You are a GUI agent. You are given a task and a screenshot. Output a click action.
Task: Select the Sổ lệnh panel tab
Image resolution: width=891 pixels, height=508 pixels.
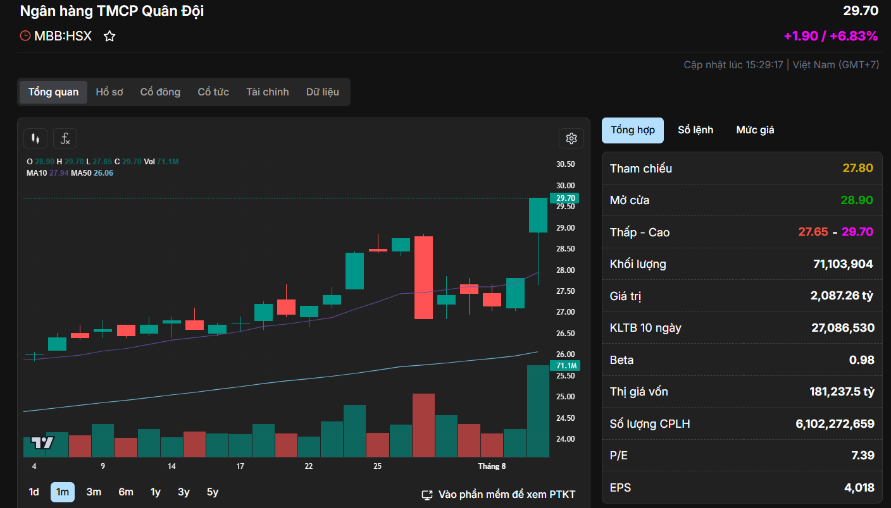click(695, 130)
